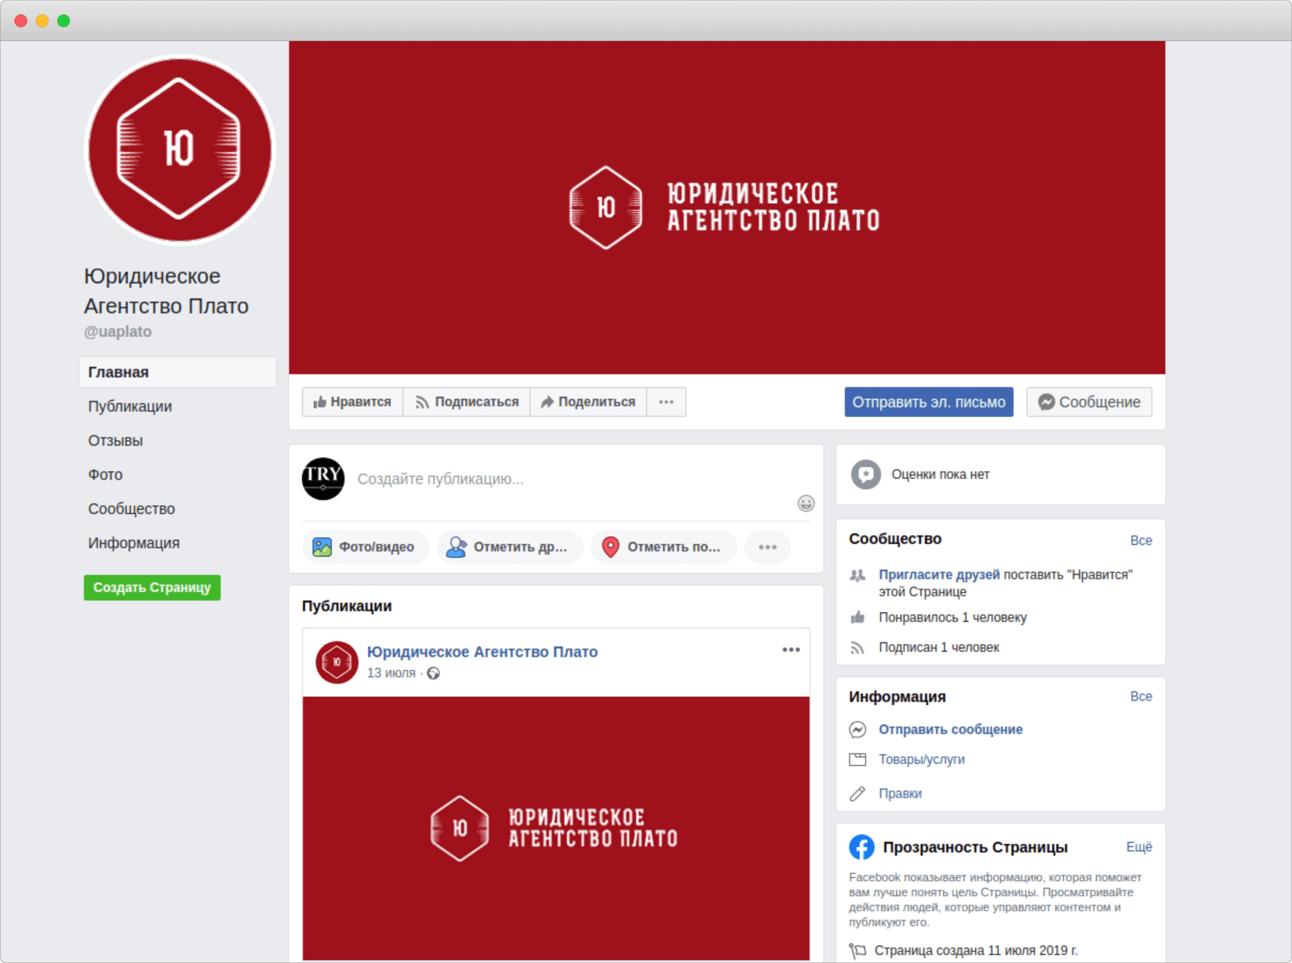Click the Публикации section heading

pos(347,606)
